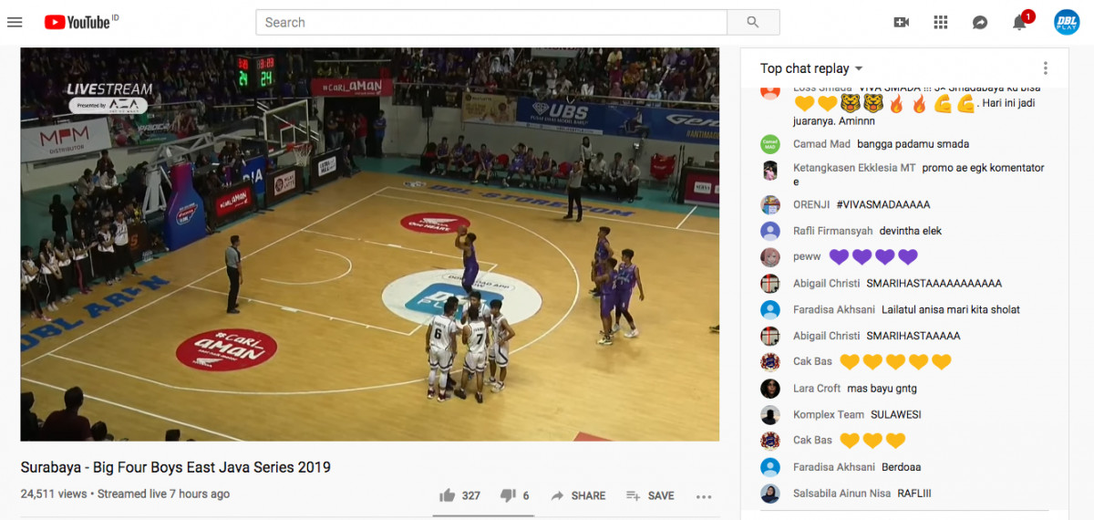Click message 'Lailatul anisa mari kita sholat'
The image size is (1094, 520).
point(951,309)
